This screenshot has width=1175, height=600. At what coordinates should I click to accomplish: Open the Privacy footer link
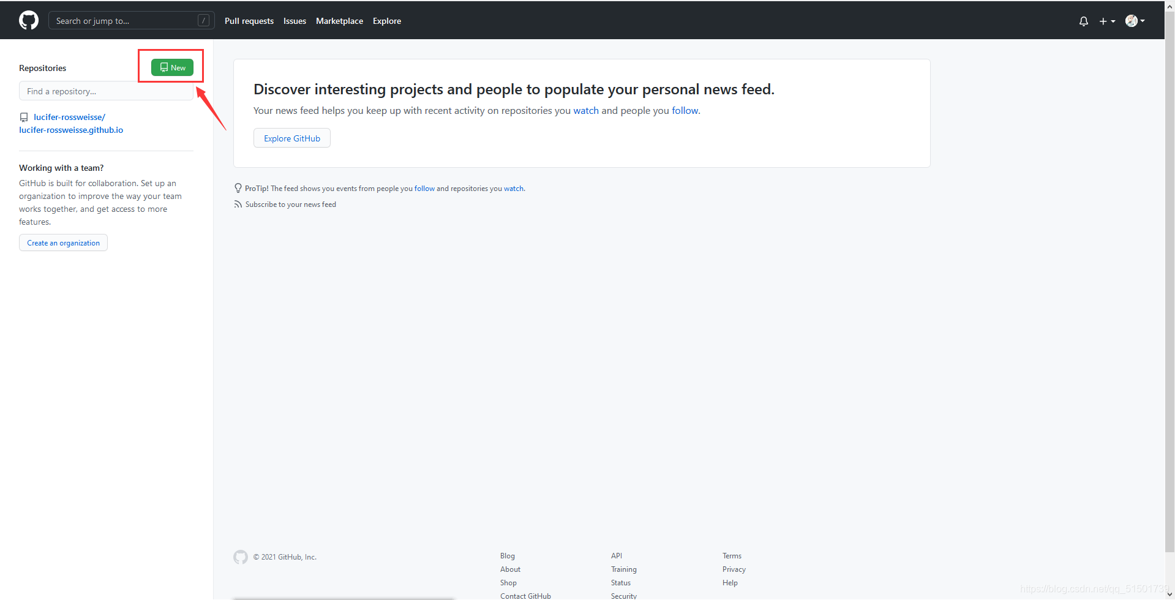734,569
